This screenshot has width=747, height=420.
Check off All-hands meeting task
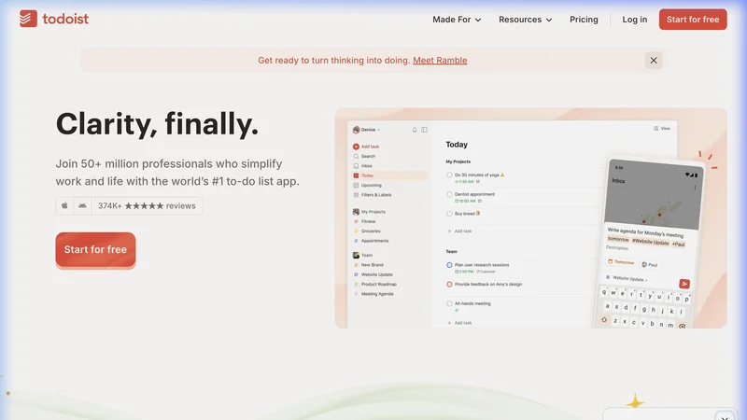pyautogui.click(x=449, y=303)
